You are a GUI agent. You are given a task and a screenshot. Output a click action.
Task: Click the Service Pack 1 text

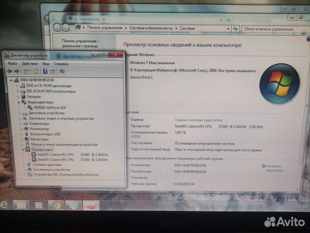point(141,77)
